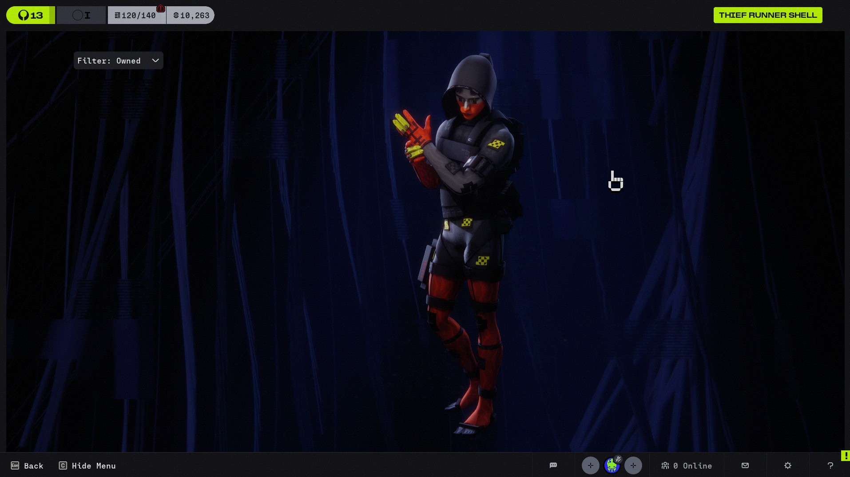
Task: Go back using the Back button
Action: click(x=27, y=465)
